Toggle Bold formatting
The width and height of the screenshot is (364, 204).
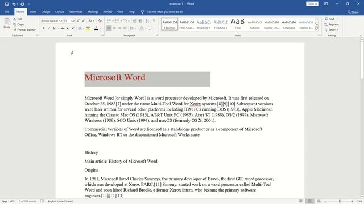tap(43, 28)
